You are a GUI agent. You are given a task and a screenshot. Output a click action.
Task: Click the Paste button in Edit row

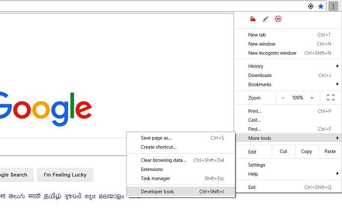pos(330,151)
